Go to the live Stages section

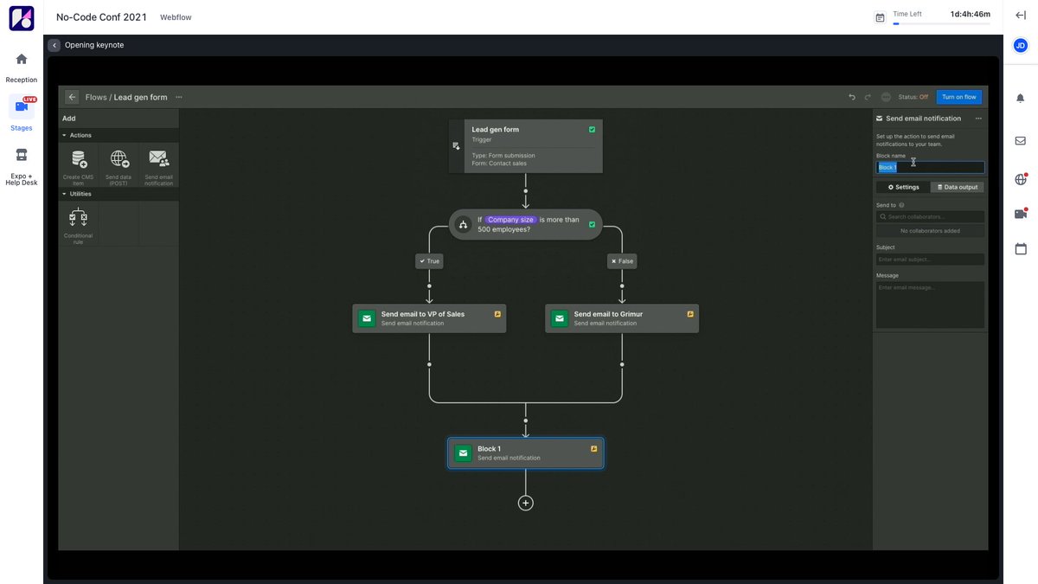[22, 106]
